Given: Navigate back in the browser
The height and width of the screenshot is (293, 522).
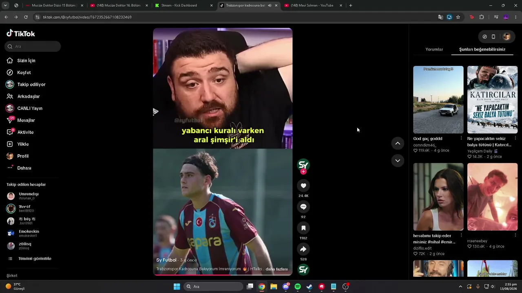Looking at the screenshot, I should (x=6, y=17).
